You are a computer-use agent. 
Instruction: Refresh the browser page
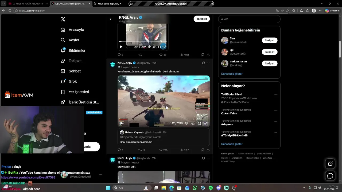pyautogui.click(x=10, y=11)
